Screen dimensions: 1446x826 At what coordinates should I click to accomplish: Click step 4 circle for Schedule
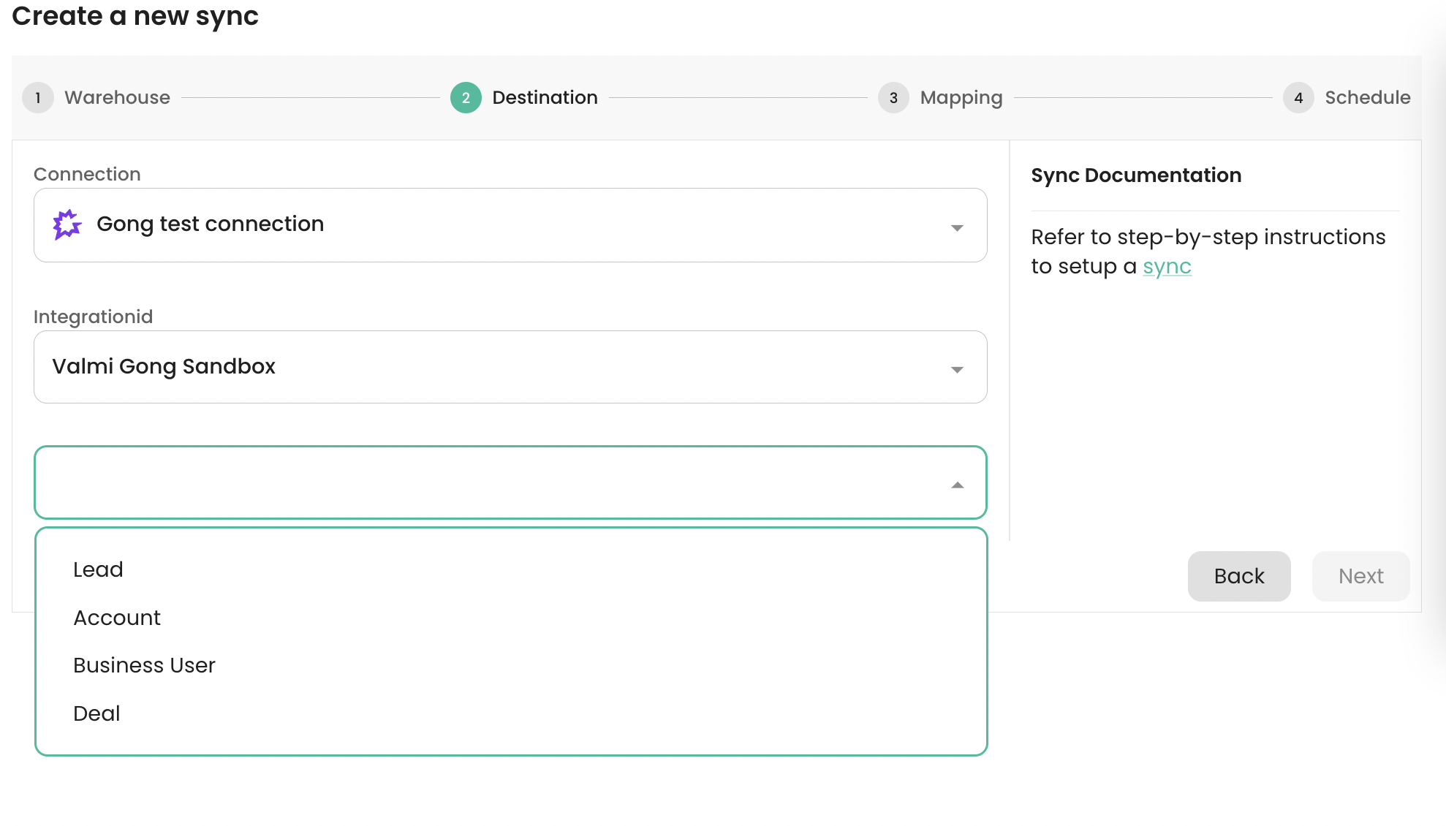coord(1298,98)
